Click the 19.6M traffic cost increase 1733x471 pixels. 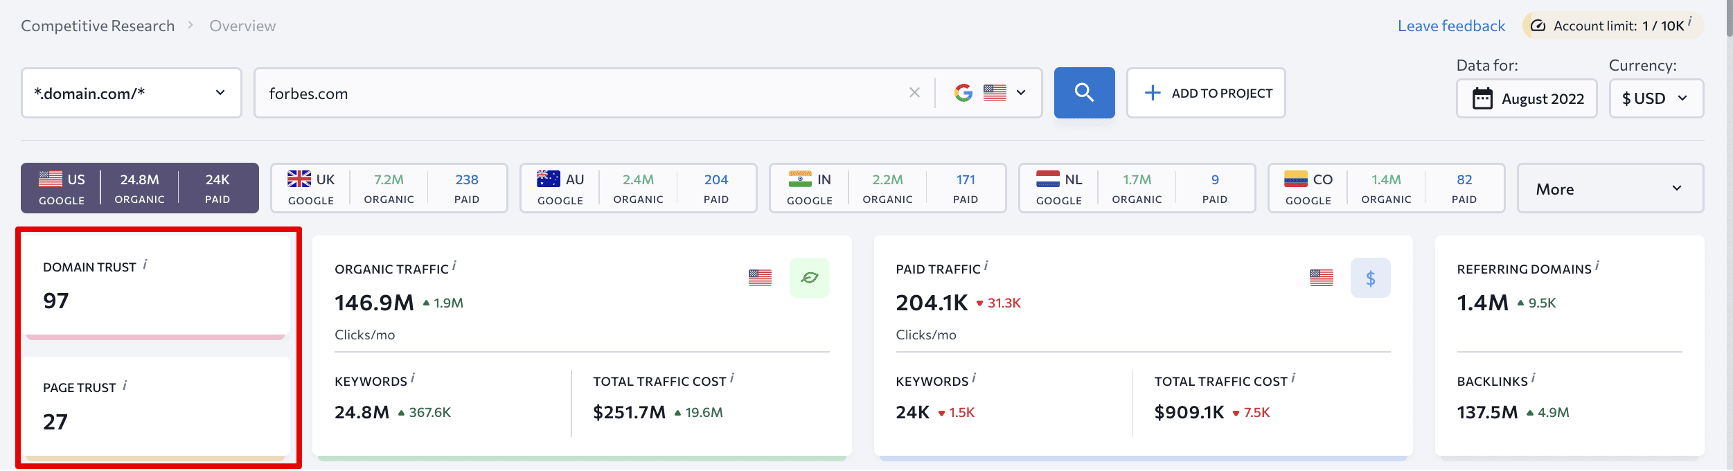698,413
